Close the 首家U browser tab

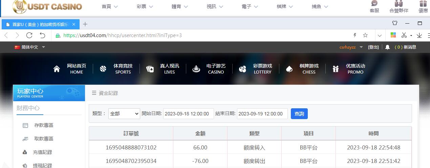coord(73,24)
